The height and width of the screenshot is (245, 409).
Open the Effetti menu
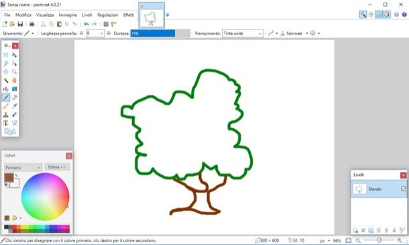[129, 15]
